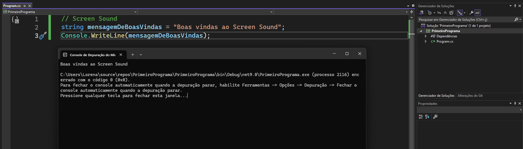Click the editor tab settings gear icon

pos(413,6)
